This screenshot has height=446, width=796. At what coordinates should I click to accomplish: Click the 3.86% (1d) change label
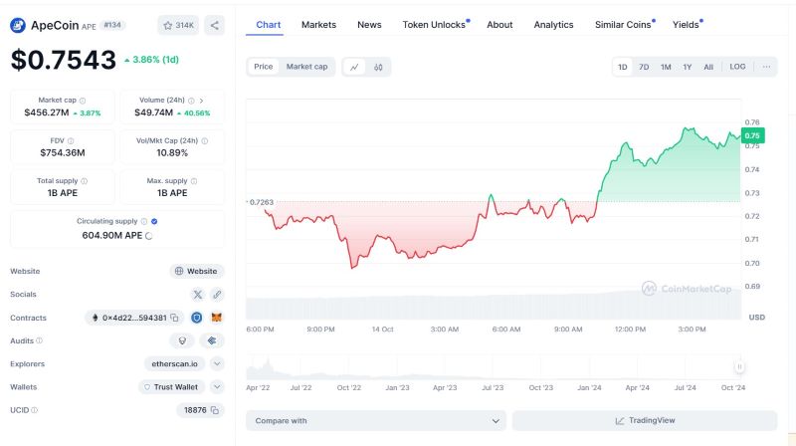(151, 60)
